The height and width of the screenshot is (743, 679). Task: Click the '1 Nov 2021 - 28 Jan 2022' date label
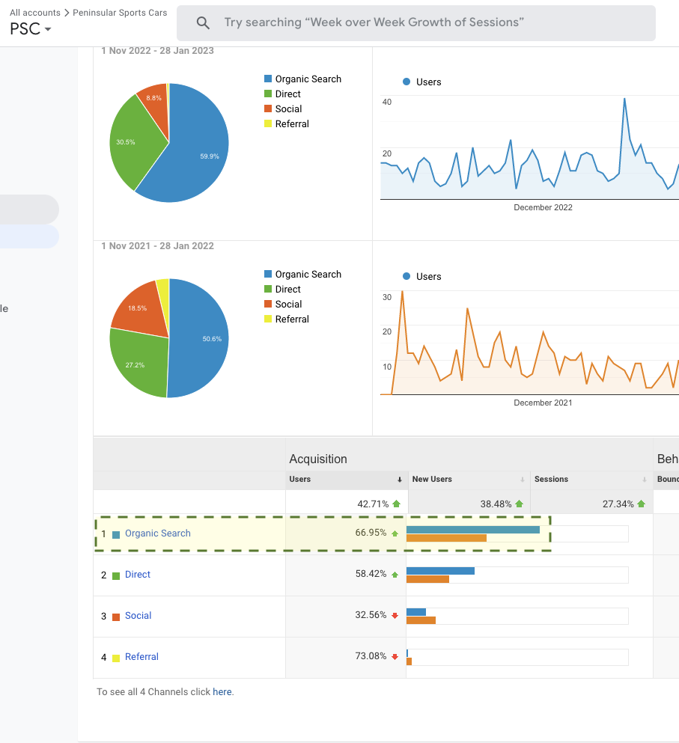[x=157, y=246]
